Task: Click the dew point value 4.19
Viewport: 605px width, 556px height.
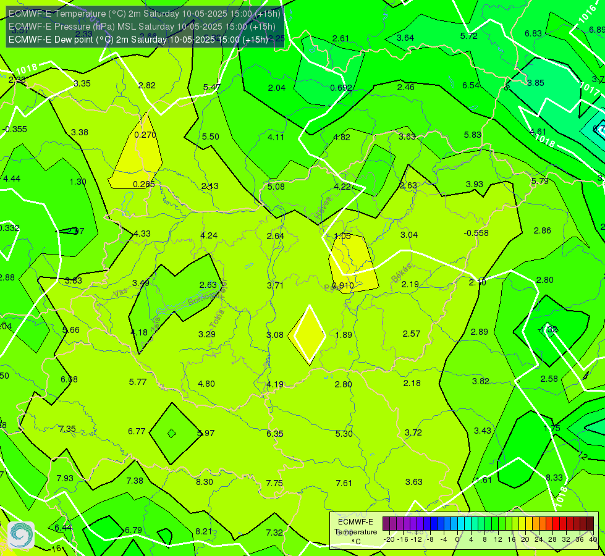Action: tap(275, 384)
